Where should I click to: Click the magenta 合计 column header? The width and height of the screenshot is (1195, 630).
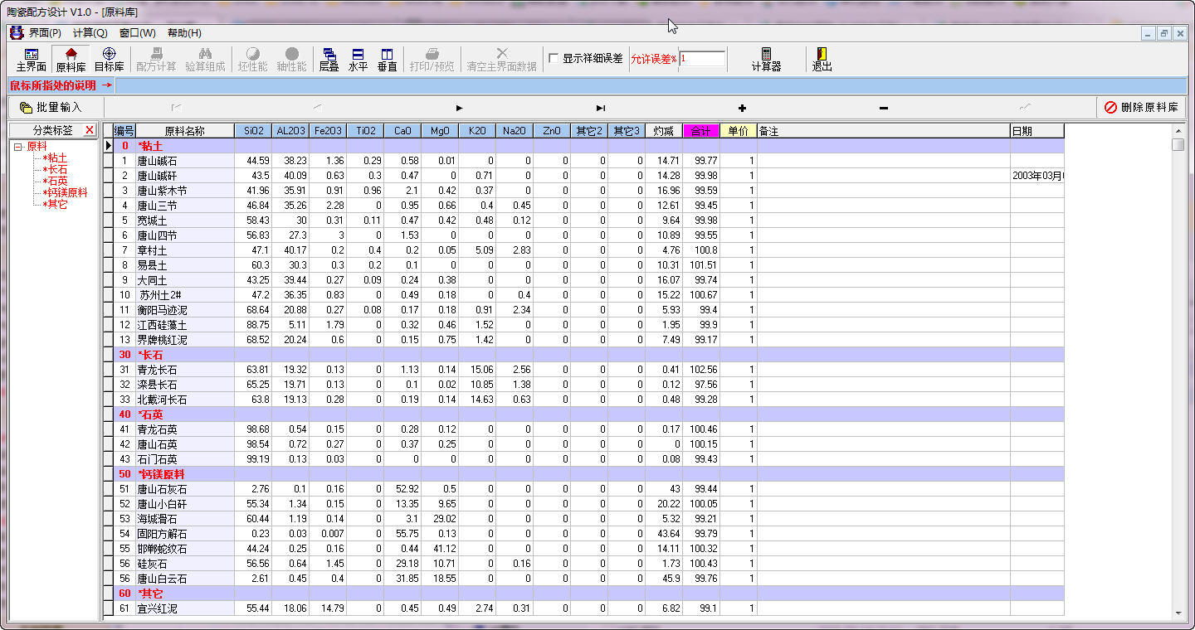pos(701,131)
